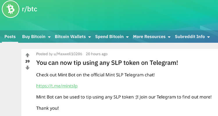Click the 20 hours ago timestamp
The width and height of the screenshot is (218, 116).
click(x=97, y=54)
